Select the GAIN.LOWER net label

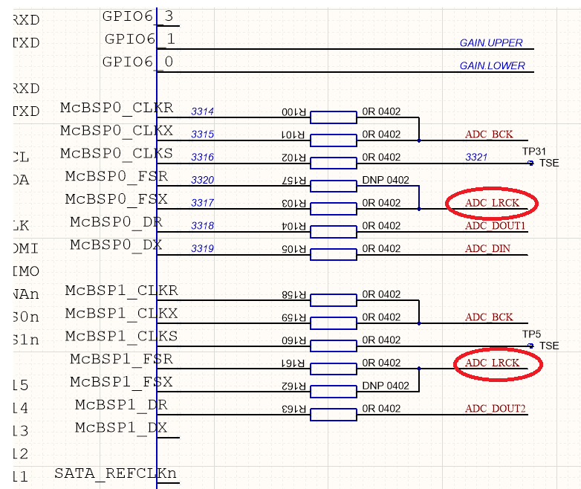[x=492, y=66]
